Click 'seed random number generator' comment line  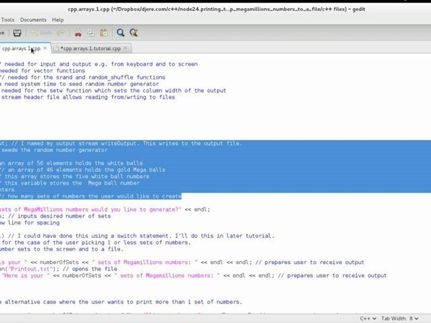click(79, 84)
